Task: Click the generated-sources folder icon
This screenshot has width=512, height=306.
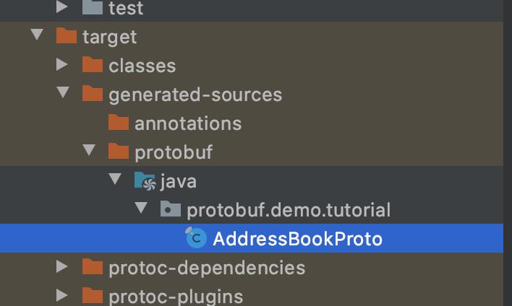Action: coord(93,94)
